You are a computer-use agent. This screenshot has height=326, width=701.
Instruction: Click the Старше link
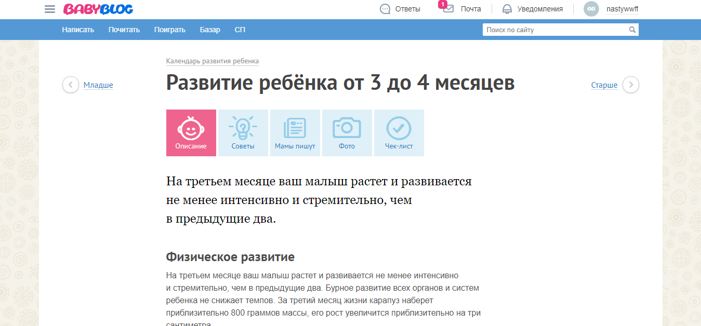pos(604,84)
